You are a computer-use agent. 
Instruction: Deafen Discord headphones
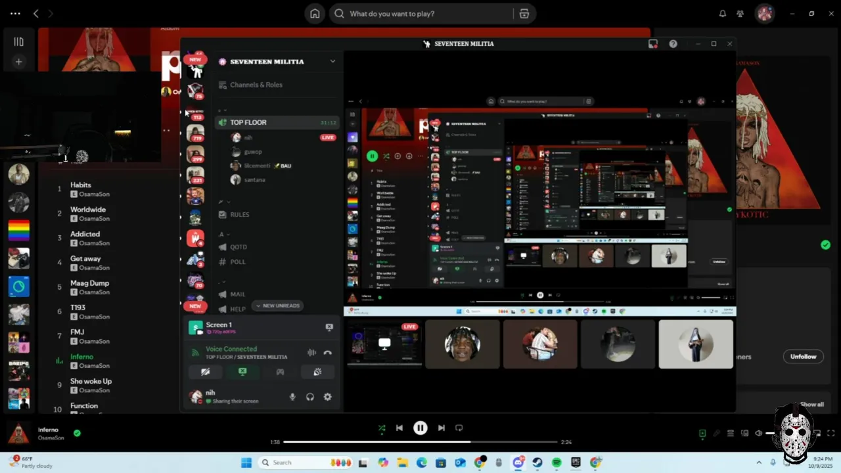(310, 397)
